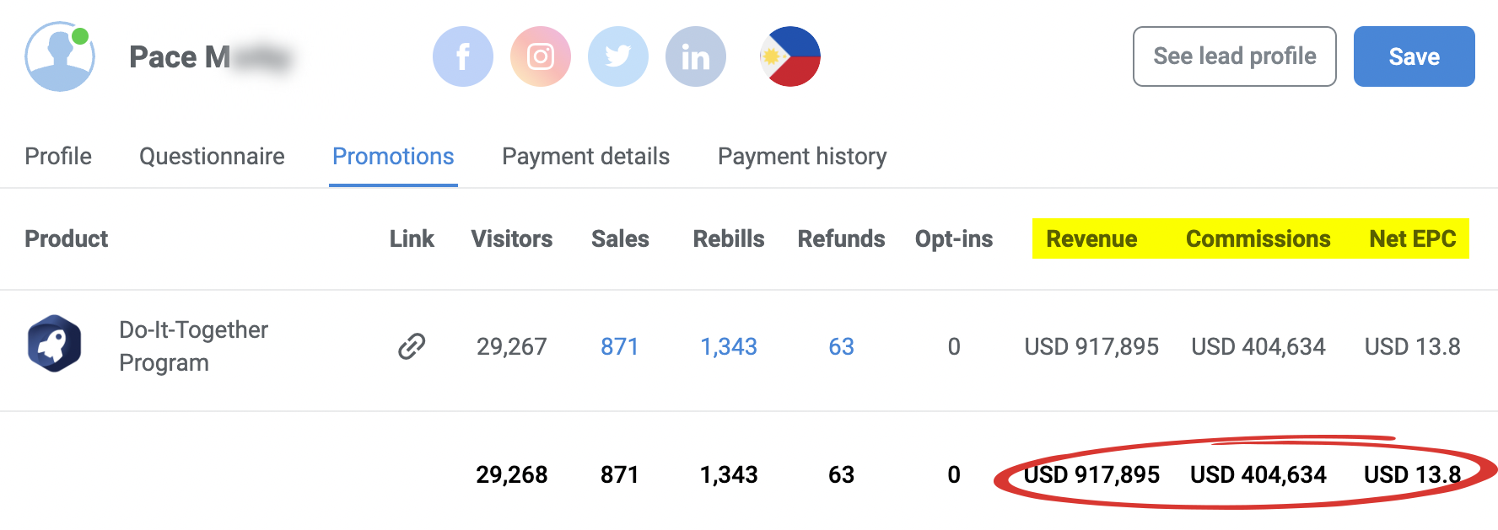Click the Revenue column header
This screenshot has width=1498, height=530.
click(1091, 238)
